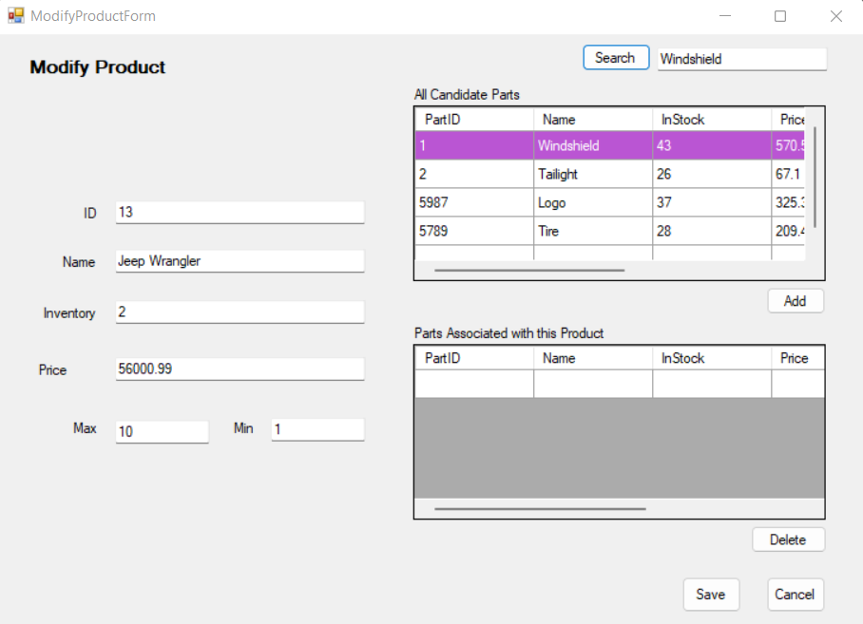Click the Search button
The width and height of the screenshot is (863, 624).
tap(615, 57)
